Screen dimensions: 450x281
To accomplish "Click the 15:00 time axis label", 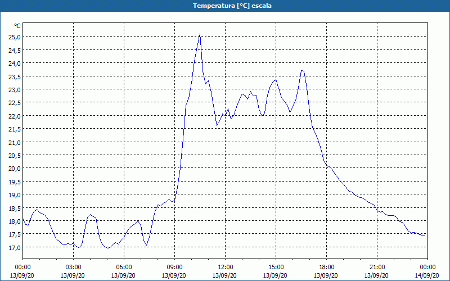I will (x=276, y=268).
